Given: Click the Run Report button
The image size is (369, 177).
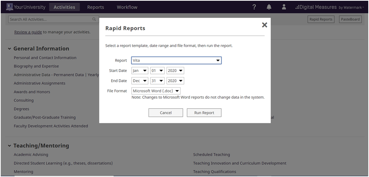Looking at the screenshot, I should click(204, 113).
